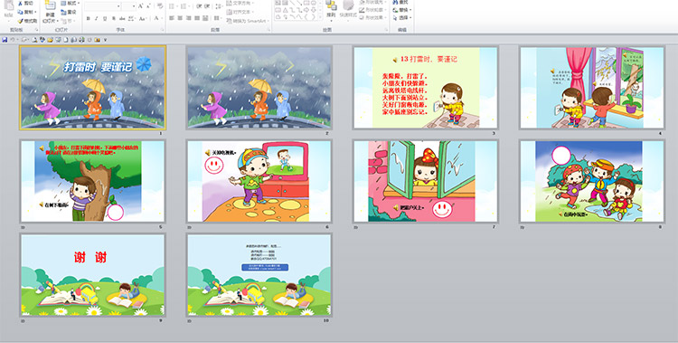Click the Open folder icon in quick access toolbar
Screen dimensions: 678x343
[x=50, y=40]
